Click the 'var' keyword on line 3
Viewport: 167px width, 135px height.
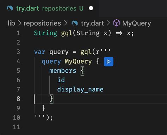pos(40,52)
